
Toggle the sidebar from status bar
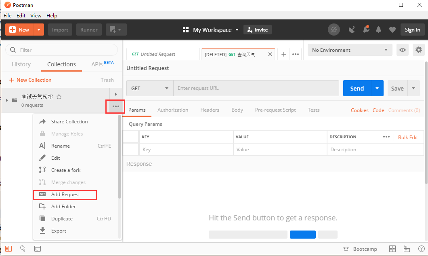point(8,249)
